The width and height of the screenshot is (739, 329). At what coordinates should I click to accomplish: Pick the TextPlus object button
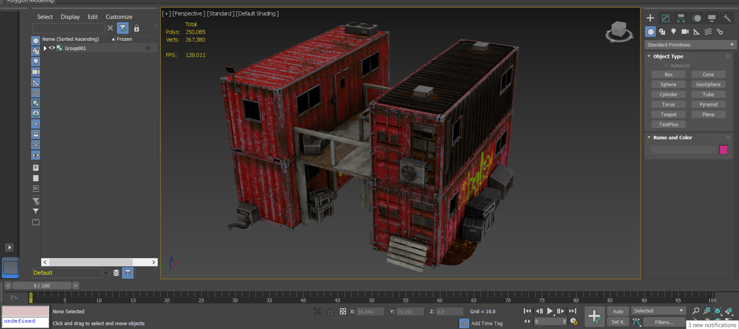[x=668, y=125]
